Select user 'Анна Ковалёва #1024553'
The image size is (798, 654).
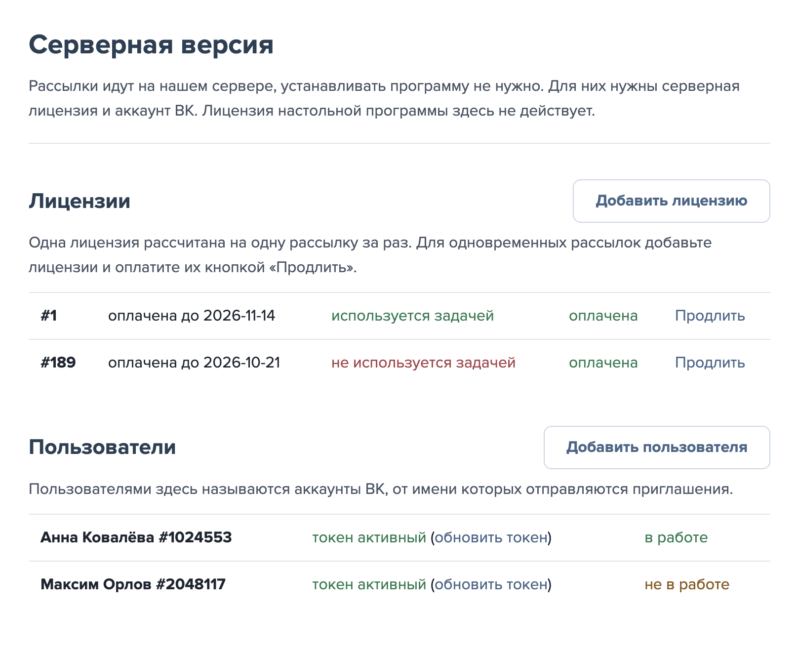click(136, 537)
